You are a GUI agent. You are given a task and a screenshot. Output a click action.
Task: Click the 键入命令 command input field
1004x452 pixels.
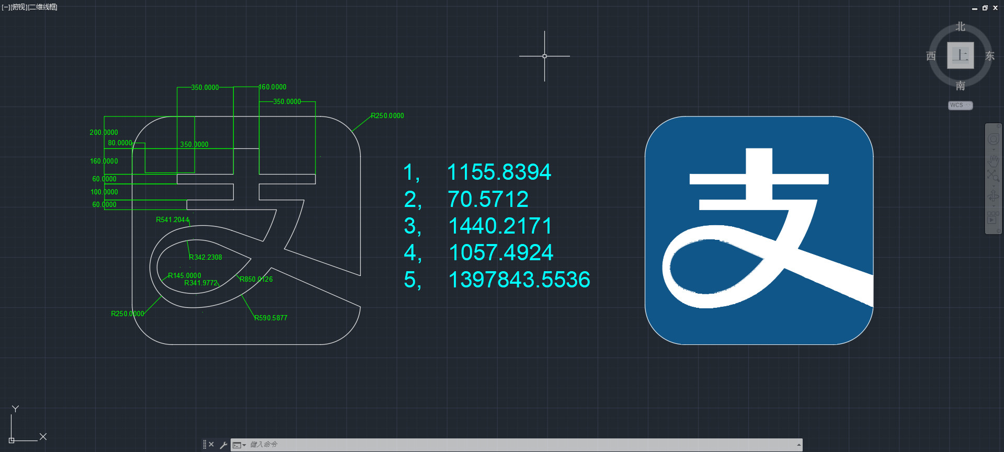pyautogui.click(x=521, y=445)
